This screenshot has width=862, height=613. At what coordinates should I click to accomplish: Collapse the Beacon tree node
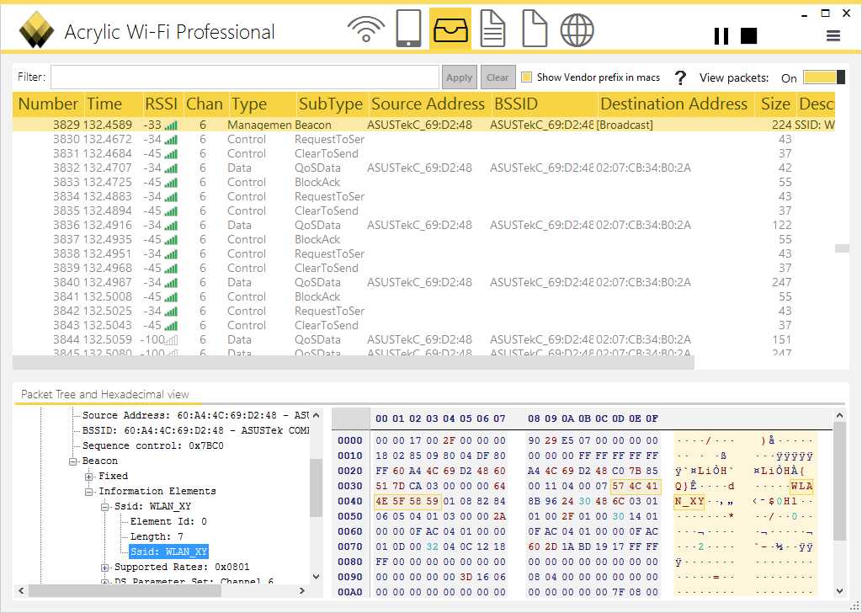72,461
